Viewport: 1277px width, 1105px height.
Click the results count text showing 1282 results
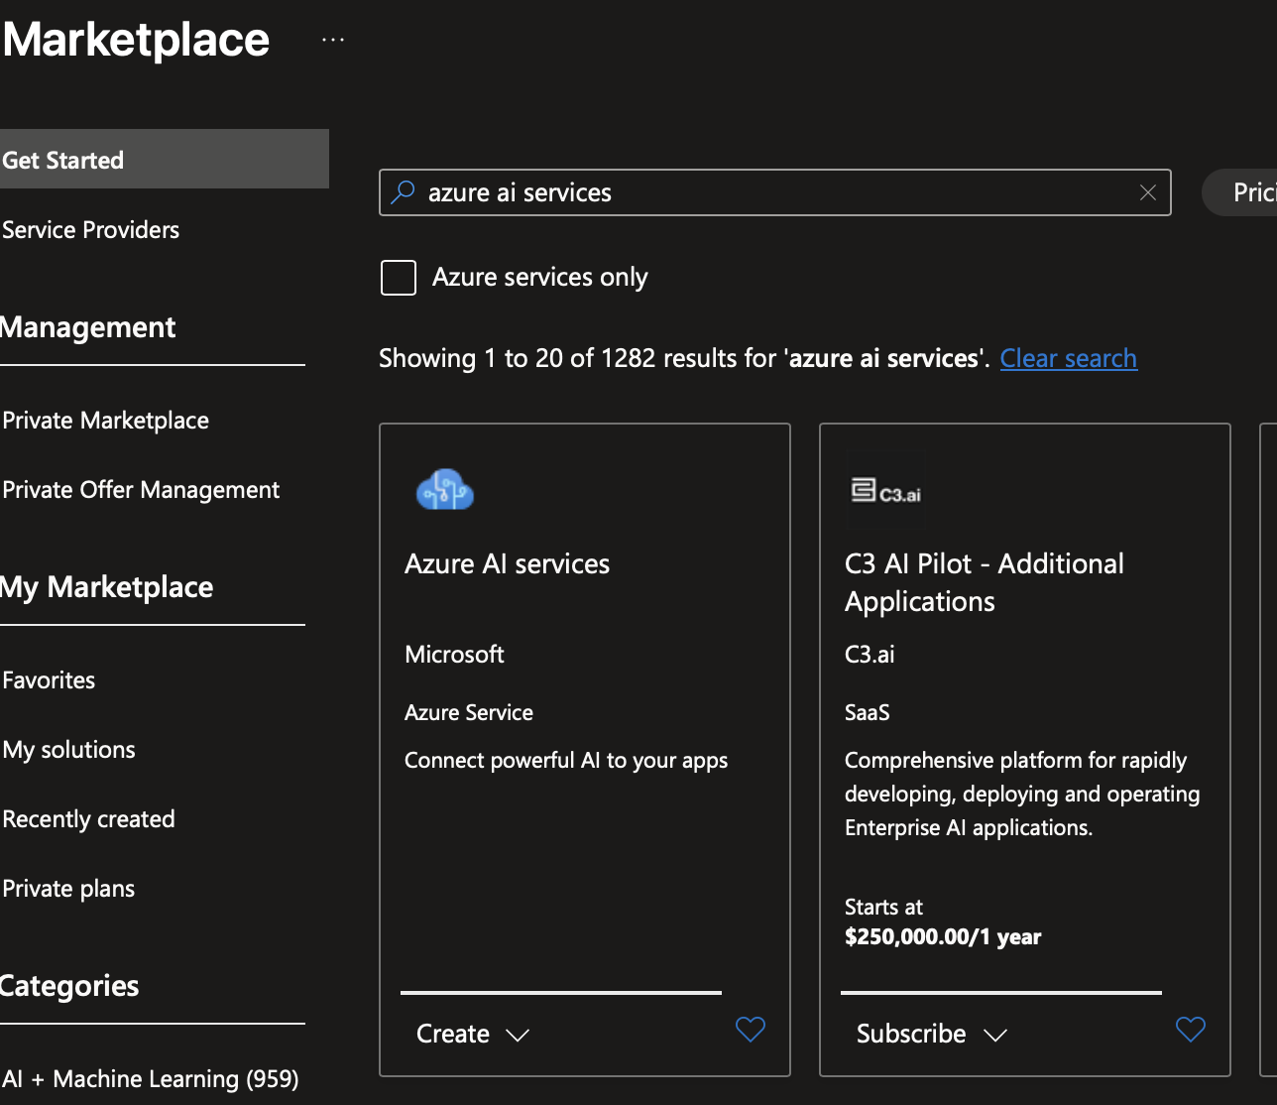click(x=684, y=358)
